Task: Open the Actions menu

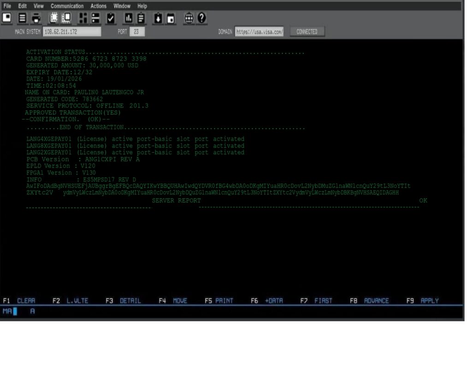Action: [98, 6]
